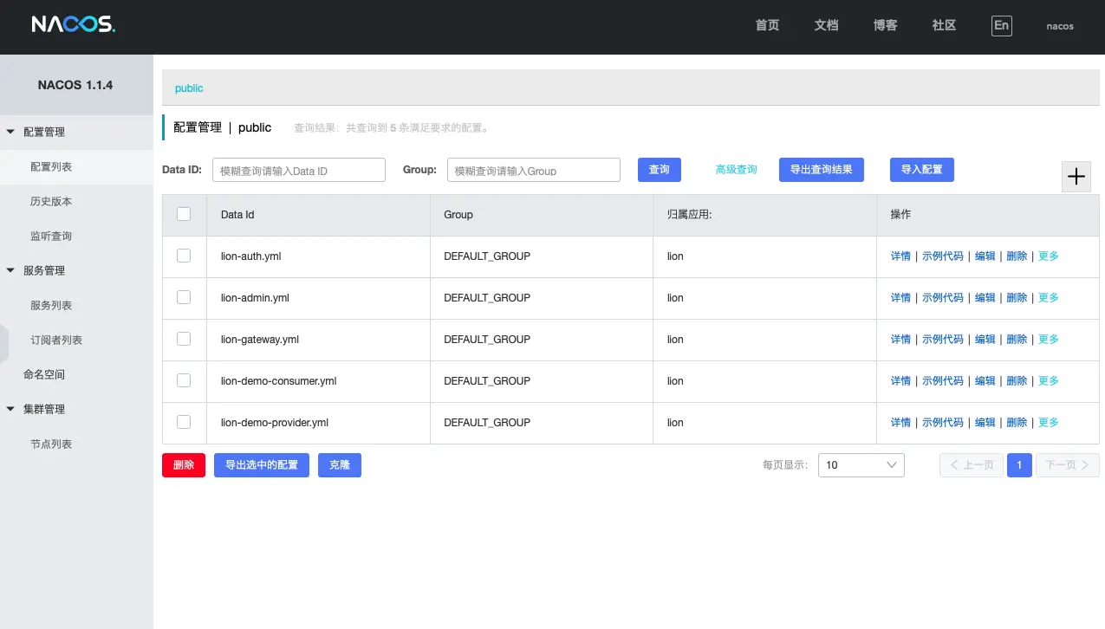Image resolution: width=1105 pixels, height=629 pixels.
Task: Open 高级查询 advanced search
Action: [736, 170]
